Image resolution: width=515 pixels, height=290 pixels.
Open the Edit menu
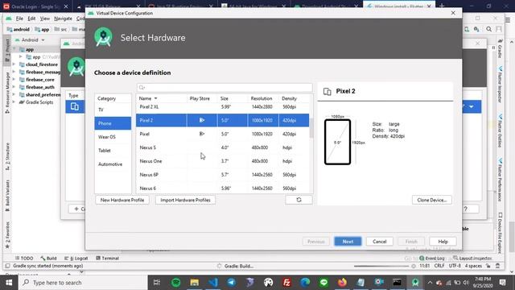(x=31, y=19)
